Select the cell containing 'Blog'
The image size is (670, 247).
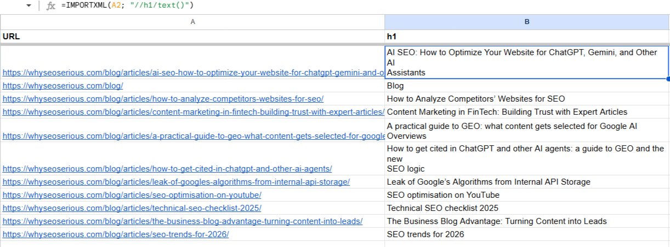[527, 86]
